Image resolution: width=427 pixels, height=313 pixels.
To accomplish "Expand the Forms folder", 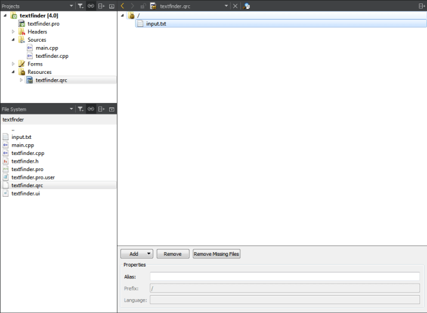I will pyautogui.click(x=13, y=64).
